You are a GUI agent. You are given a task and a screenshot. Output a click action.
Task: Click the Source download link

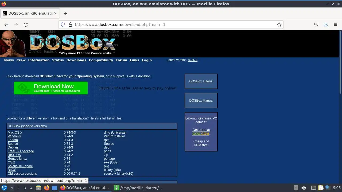click(13, 144)
